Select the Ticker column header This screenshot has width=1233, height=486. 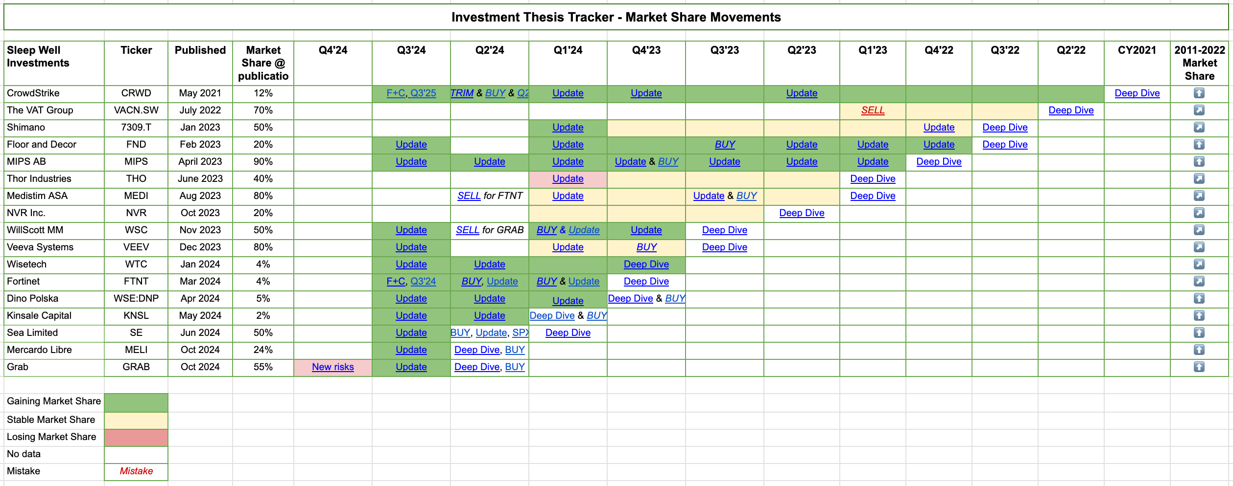pos(136,63)
